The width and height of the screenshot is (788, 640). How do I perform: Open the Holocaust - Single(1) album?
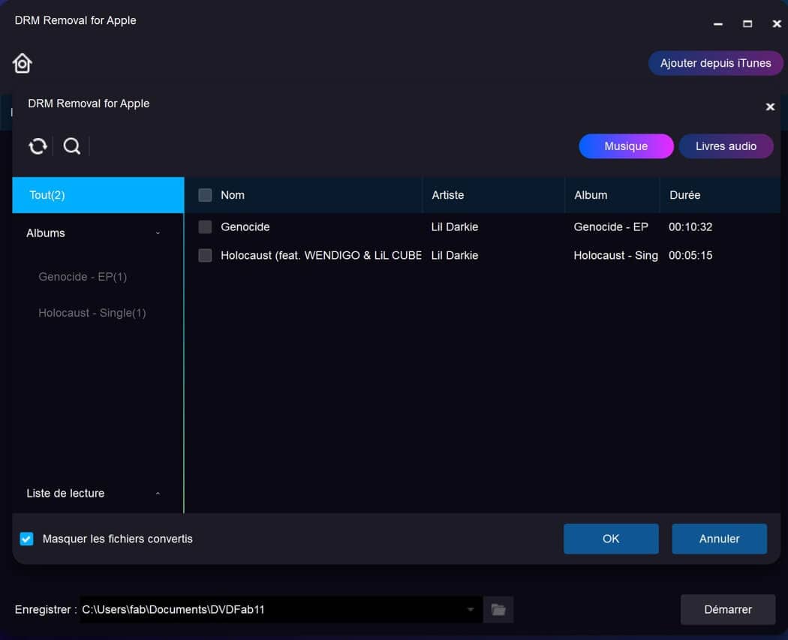[92, 313]
